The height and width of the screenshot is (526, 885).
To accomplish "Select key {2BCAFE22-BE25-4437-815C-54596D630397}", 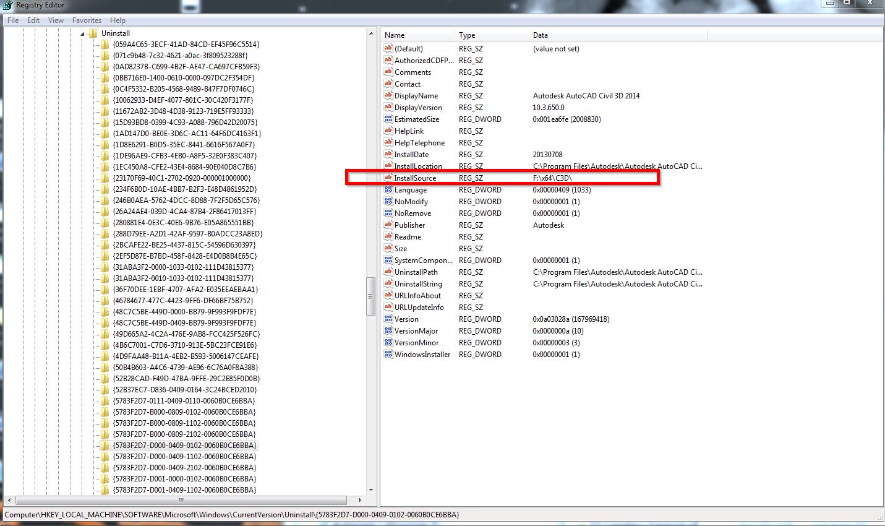I will 184,245.
